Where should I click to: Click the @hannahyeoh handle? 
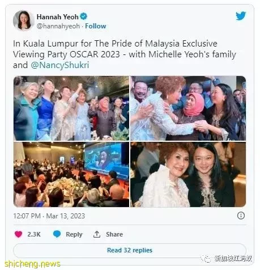(x=58, y=26)
